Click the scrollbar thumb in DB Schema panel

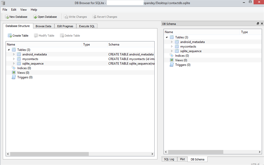click(196, 152)
